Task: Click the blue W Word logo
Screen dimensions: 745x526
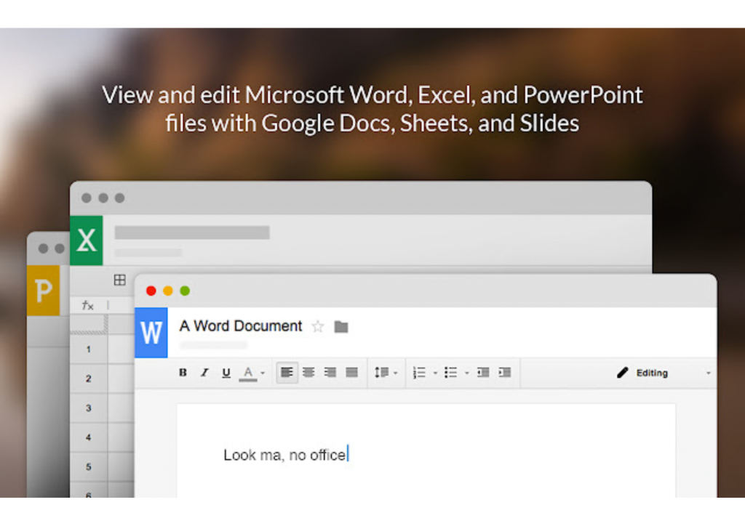Action: [151, 333]
